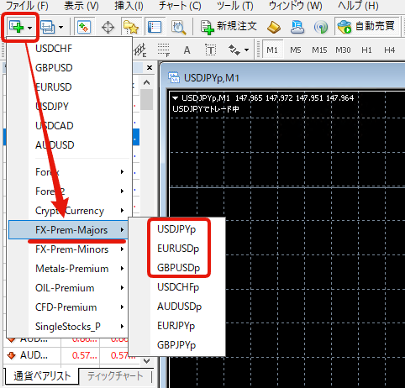The height and width of the screenshot is (388, 405).
Task: Open the Strategy Tester icon
Action: [x=178, y=27]
